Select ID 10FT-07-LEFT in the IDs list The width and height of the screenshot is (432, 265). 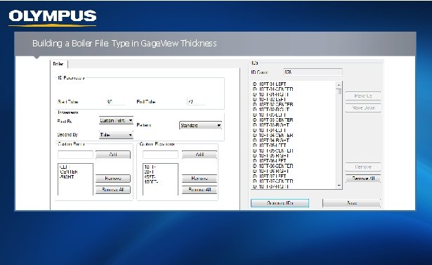pyautogui.click(x=270, y=176)
